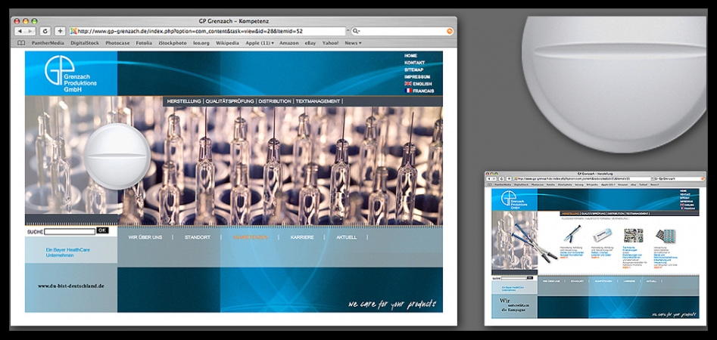Screen dimensions: 717x340
Task: Open the browser search magnifier dropdown
Action: coord(358,31)
